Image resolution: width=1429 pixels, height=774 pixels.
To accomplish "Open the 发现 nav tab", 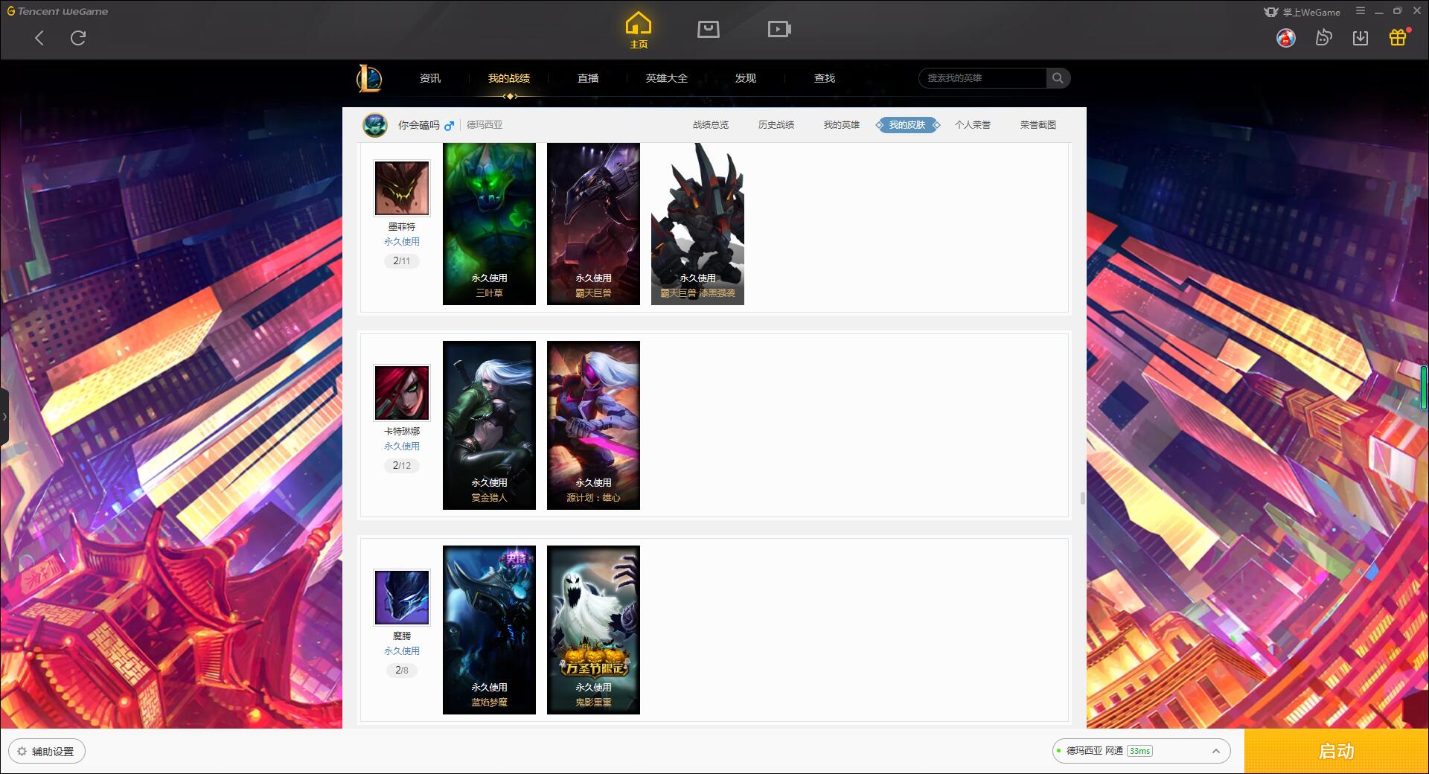I will 746,78.
